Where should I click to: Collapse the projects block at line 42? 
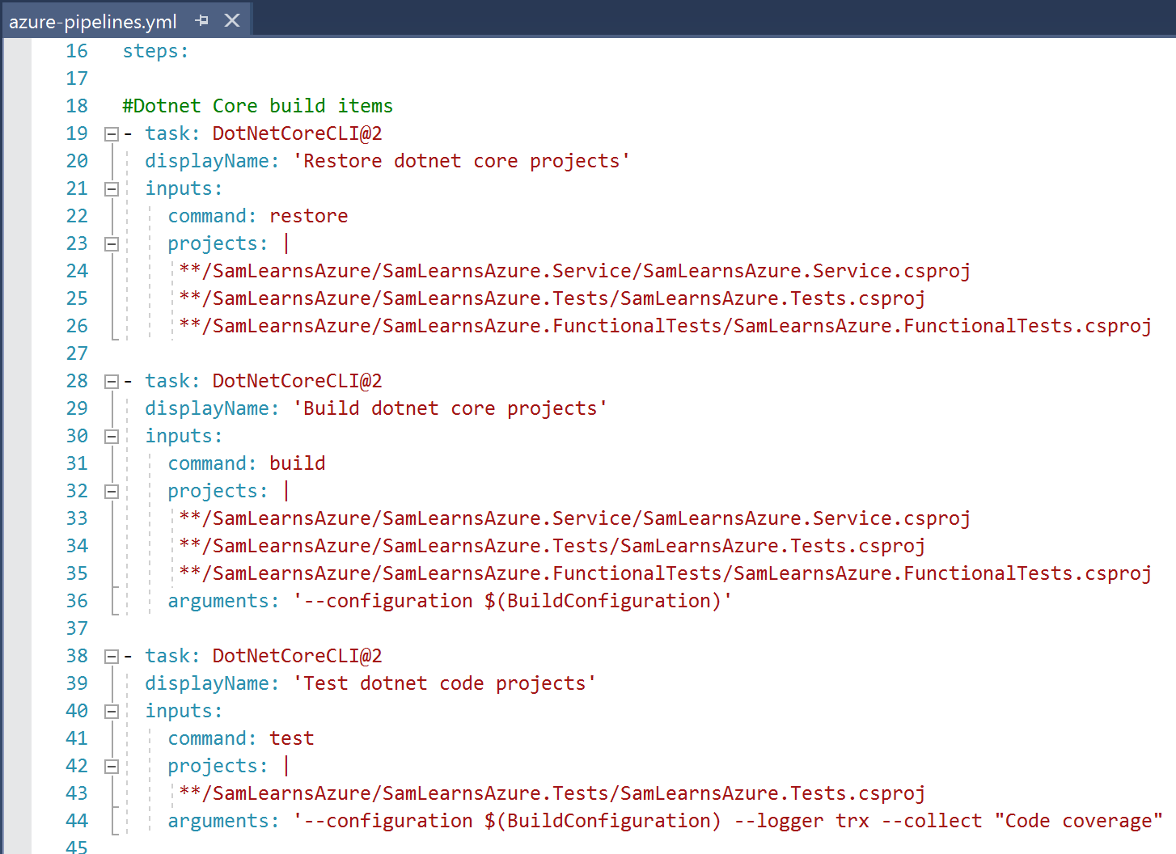[x=112, y=767]
